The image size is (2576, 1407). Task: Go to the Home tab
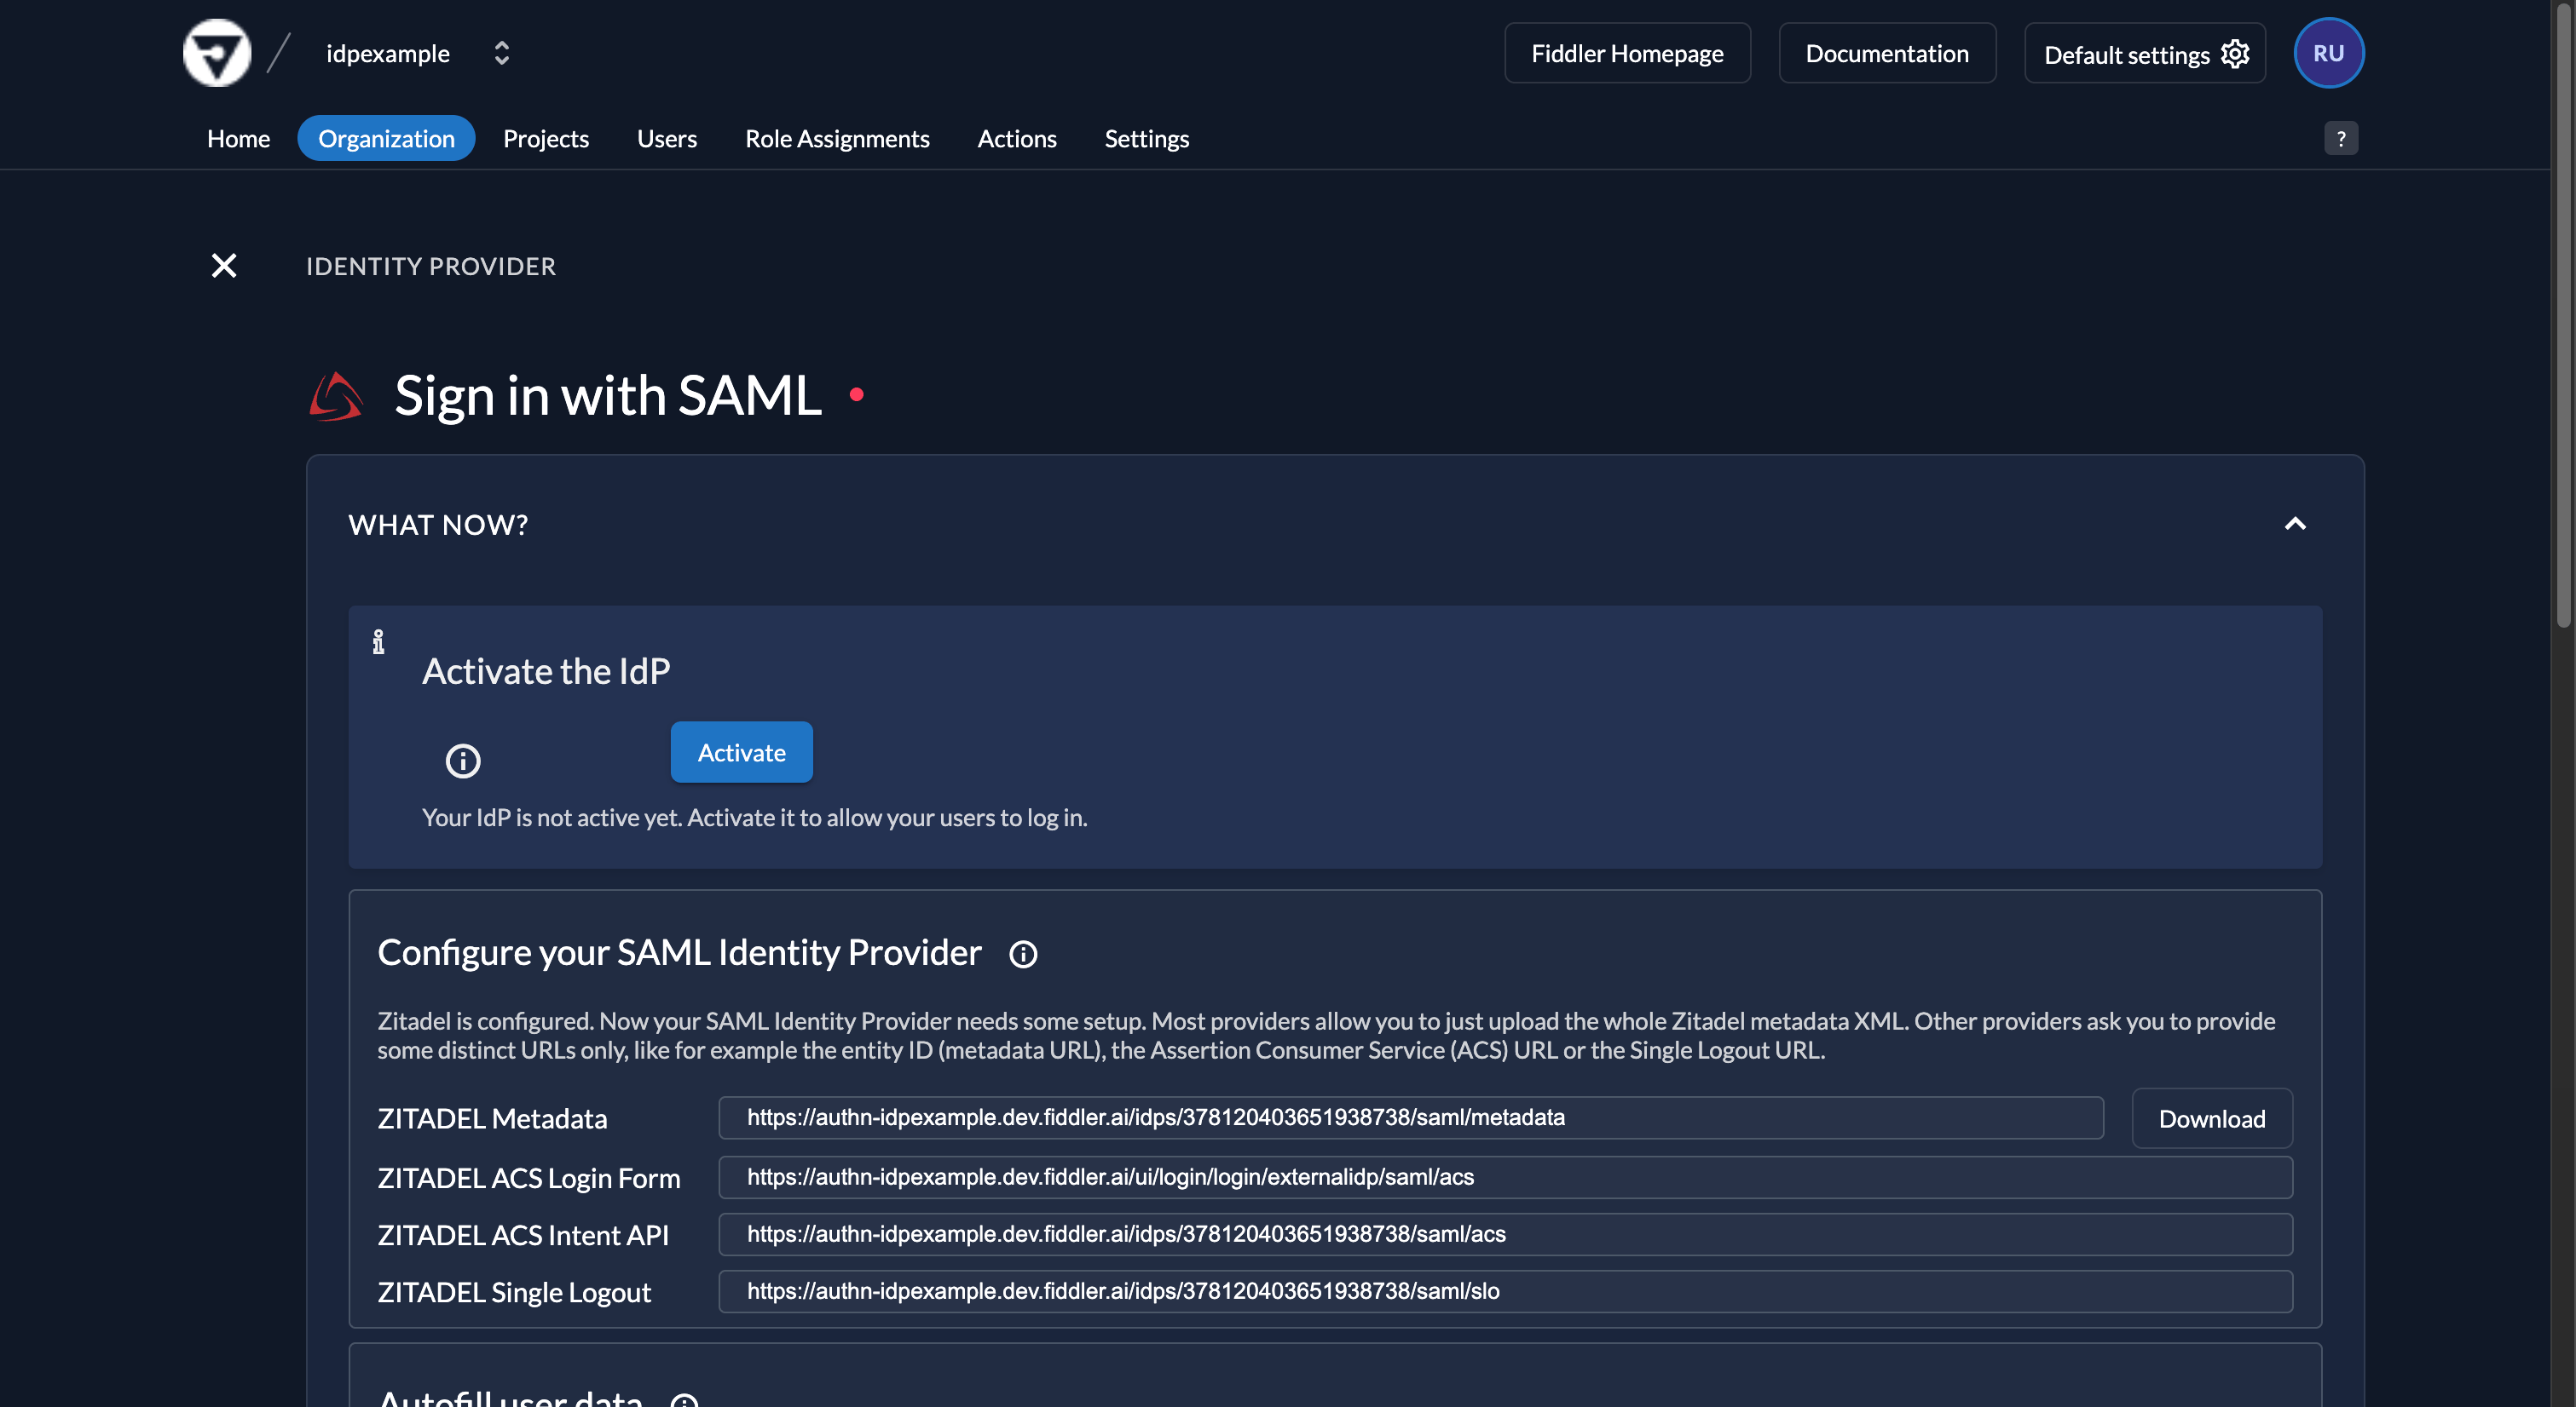point(238,138)
